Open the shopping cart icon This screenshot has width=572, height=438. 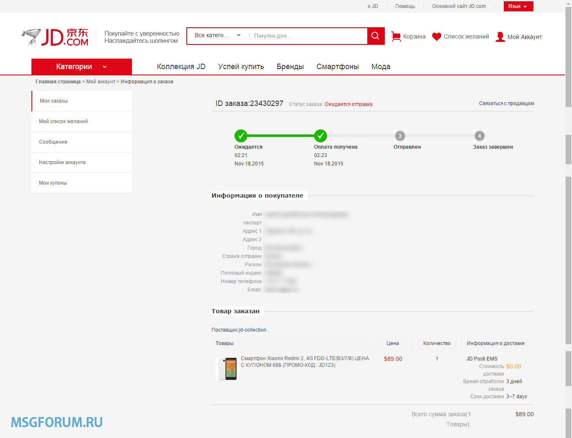[396, 36]
